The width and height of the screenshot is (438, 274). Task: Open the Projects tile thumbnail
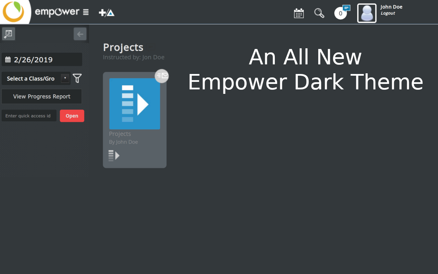[x=134, y=103]
